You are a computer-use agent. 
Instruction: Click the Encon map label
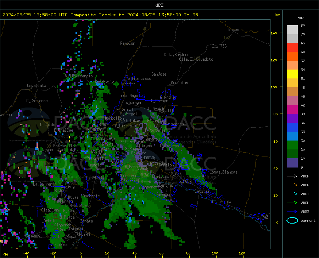pos(234,29)
